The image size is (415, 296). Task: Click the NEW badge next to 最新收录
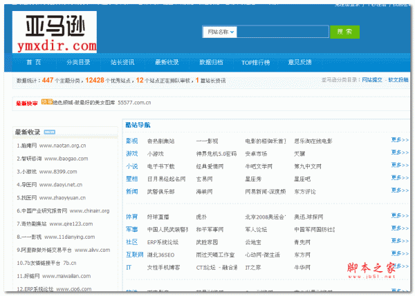[50, 132]
